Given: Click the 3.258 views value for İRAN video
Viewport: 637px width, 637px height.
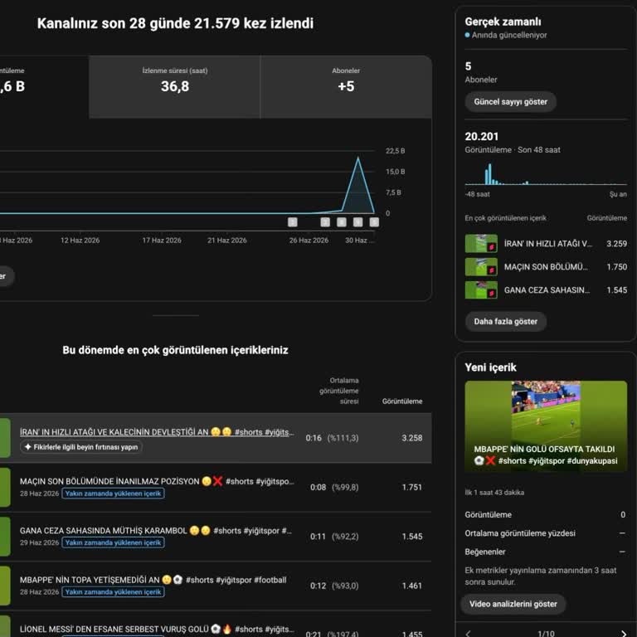Looking at the screenshot, I should (412, 438).
